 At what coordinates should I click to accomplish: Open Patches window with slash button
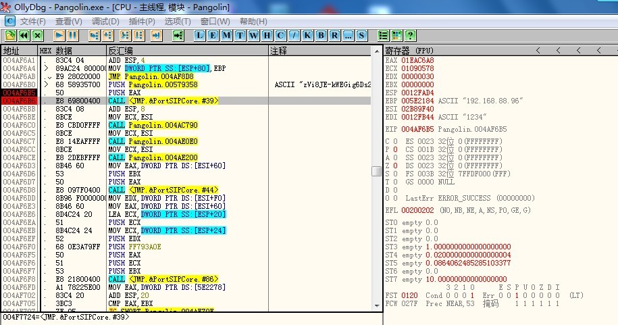pyautogui.click(x=294, y=36)
